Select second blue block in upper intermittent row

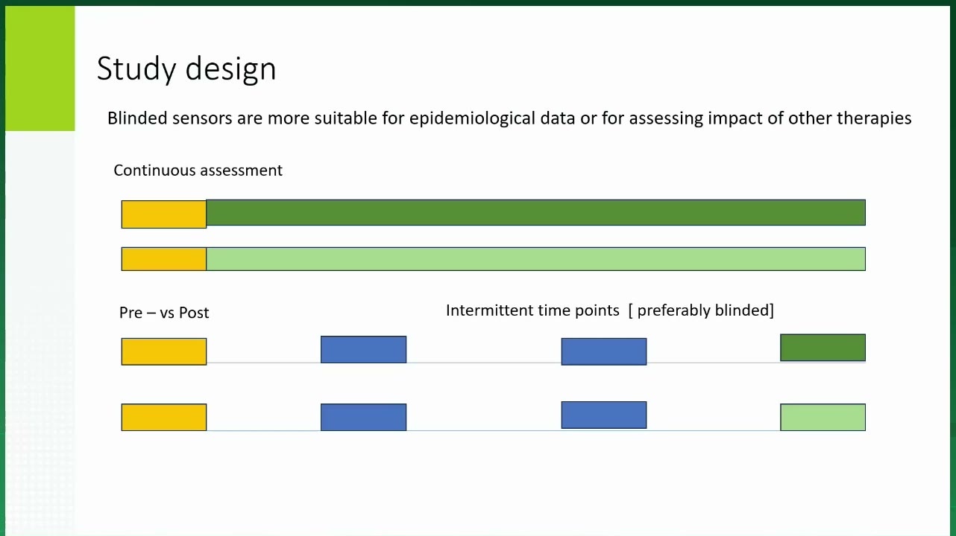[x=604, y=351]
